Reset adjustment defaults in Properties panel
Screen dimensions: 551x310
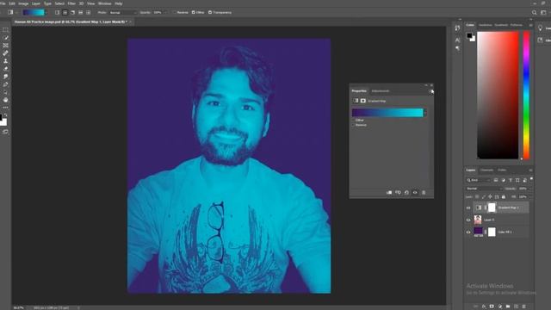click(x=406, y=193)
